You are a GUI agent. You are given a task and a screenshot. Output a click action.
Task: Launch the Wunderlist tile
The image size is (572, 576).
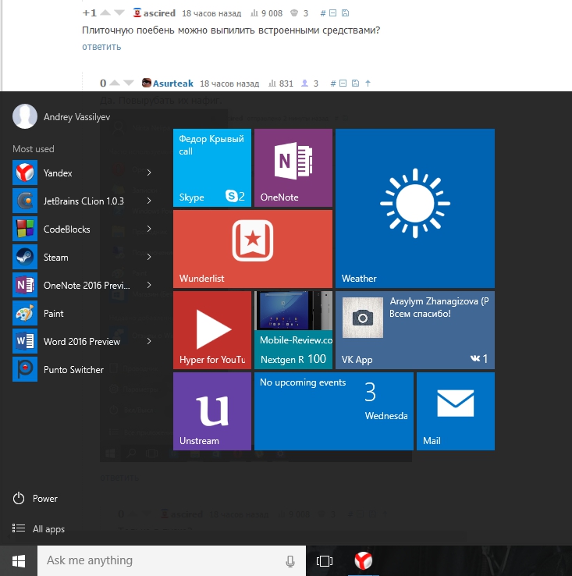pyautogui.click(x=252, y=248)
